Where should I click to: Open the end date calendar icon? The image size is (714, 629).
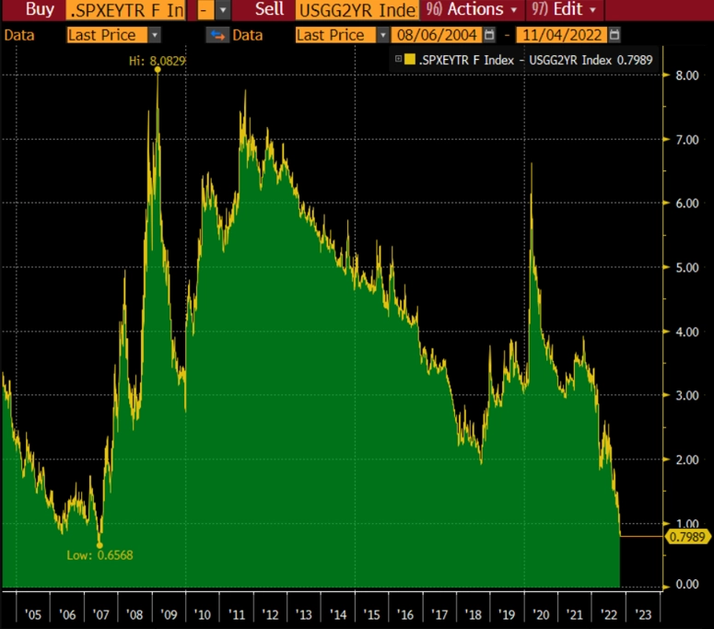614,35
